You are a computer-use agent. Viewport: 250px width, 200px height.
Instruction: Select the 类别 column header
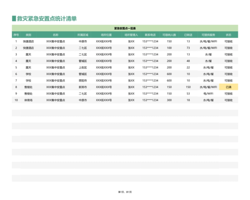[28, 35]
